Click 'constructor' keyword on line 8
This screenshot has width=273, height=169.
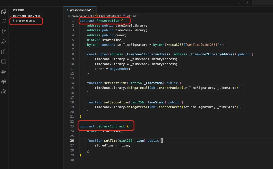(x=97, y=54)
